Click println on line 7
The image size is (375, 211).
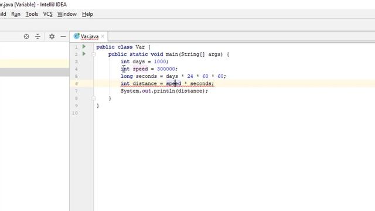[x=164, y=91]
